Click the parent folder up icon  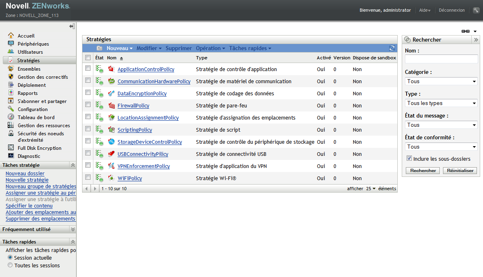(99, 48)
